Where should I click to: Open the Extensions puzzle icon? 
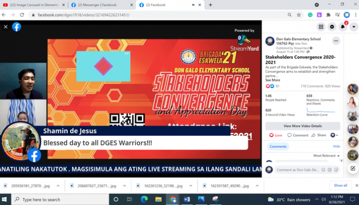(328, 15)
